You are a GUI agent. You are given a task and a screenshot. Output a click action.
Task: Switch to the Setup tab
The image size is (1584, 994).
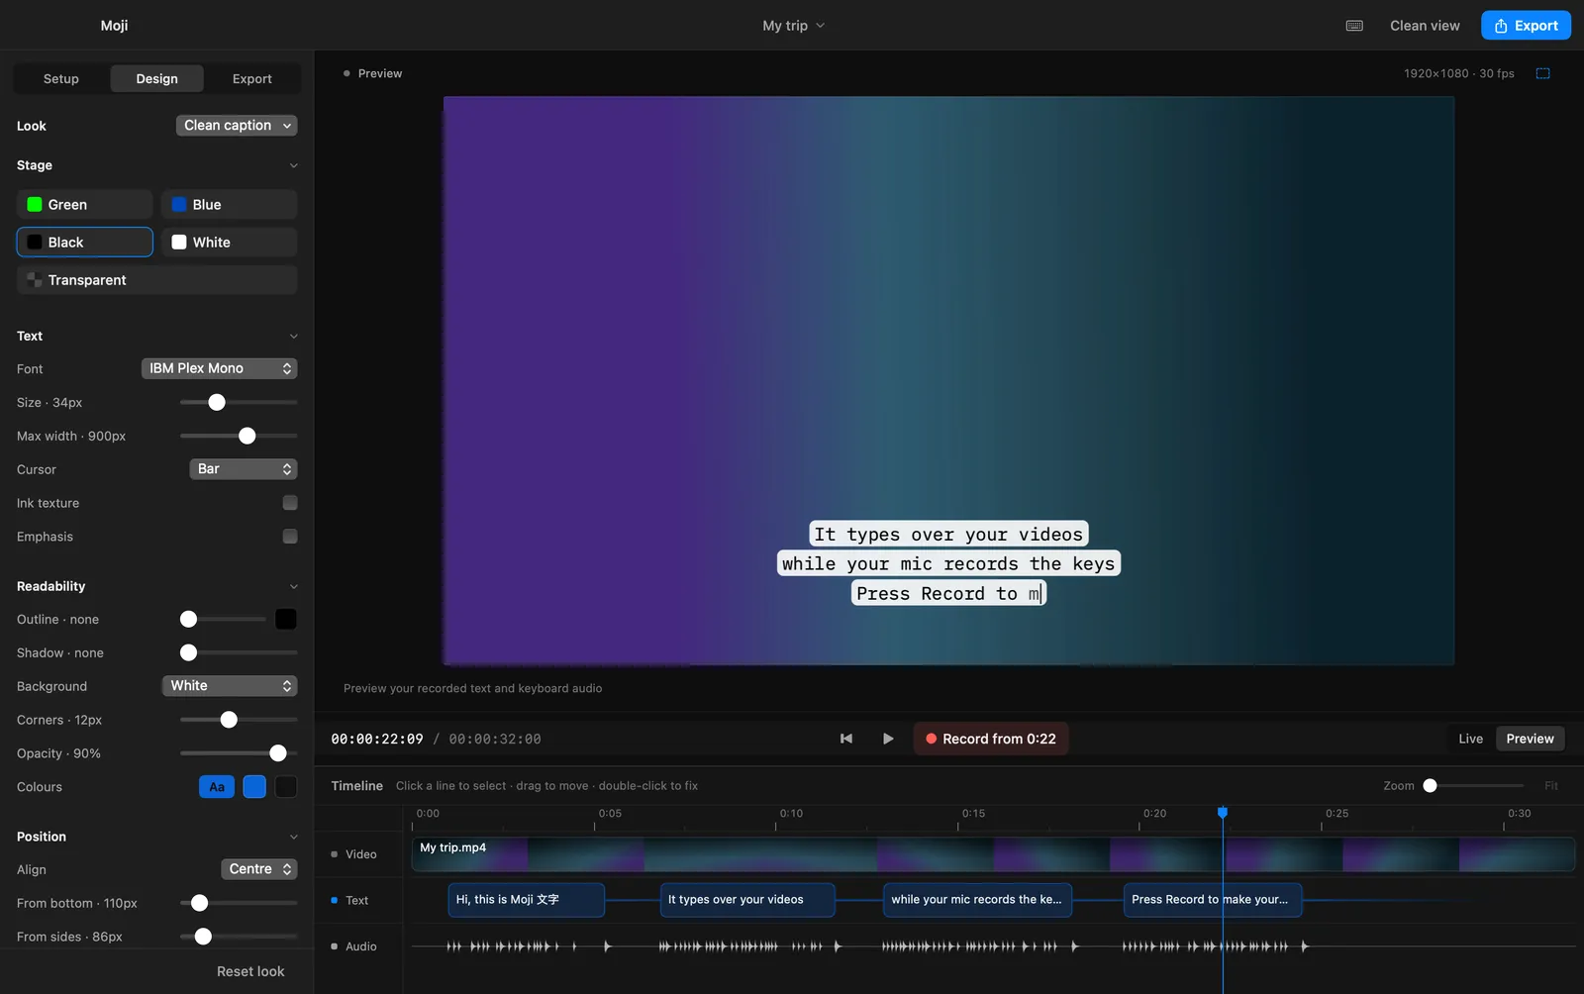(x=61, y=78)
